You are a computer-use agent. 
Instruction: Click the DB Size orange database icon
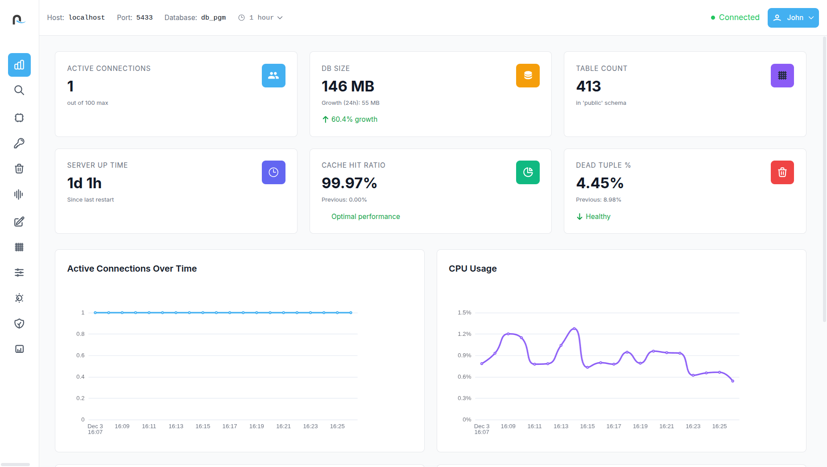528,76
